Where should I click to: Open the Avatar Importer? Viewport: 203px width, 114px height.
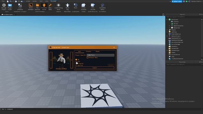(83, 7)
